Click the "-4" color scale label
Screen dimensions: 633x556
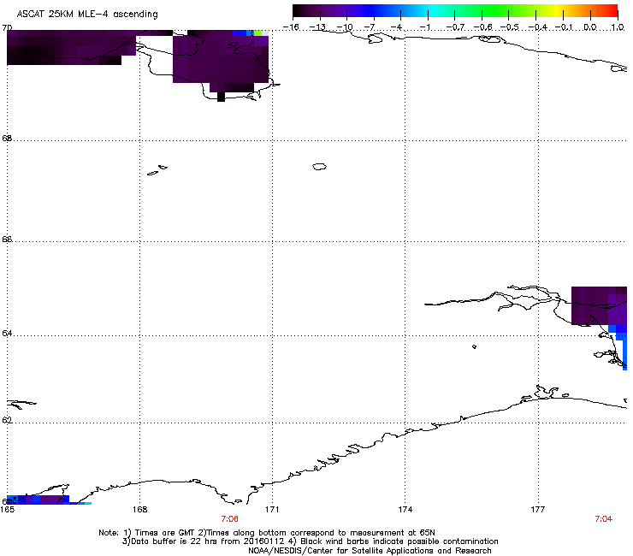396,27
